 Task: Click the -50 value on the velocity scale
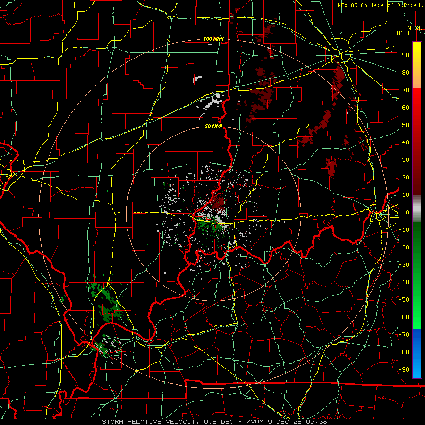[x=404, y=300]
